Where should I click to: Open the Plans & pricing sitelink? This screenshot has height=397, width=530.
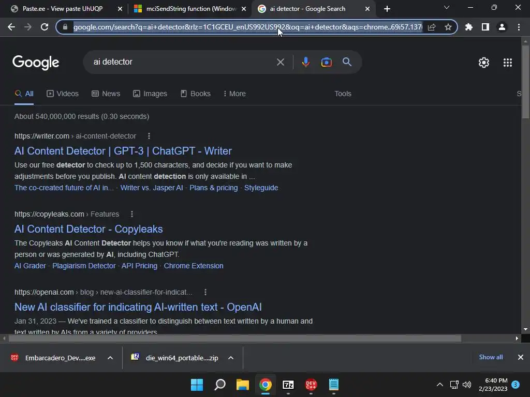pos(214,188)
